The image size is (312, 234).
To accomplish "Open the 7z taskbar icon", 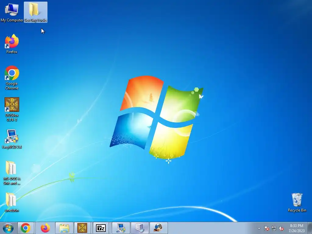I will click(x=101, y=228).
